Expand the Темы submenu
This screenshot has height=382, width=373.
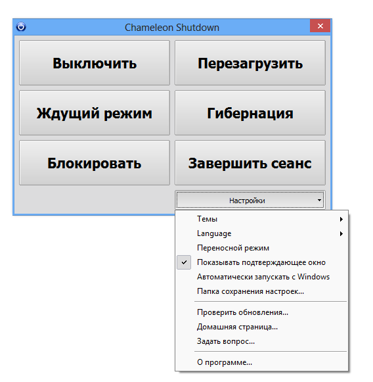262,219
